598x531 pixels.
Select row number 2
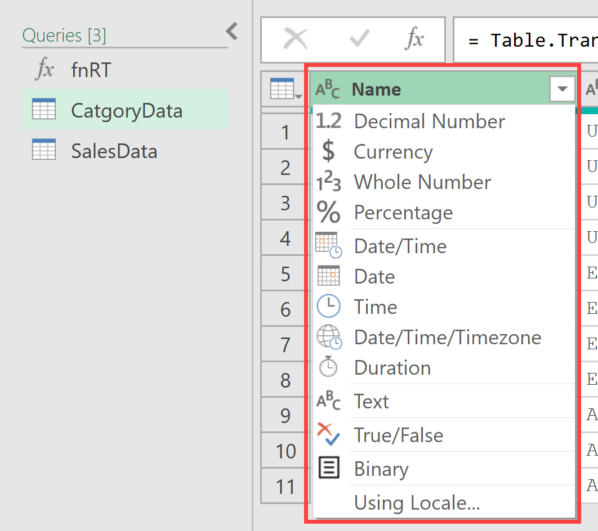click(x=285, y=168)
